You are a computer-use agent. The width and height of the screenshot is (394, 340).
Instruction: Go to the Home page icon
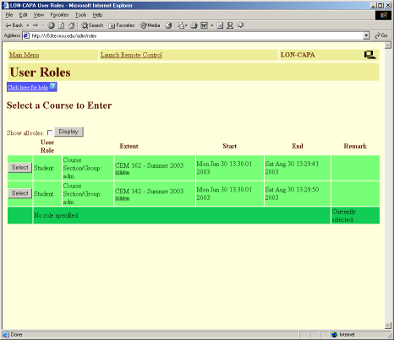click(x=72, y=25)
